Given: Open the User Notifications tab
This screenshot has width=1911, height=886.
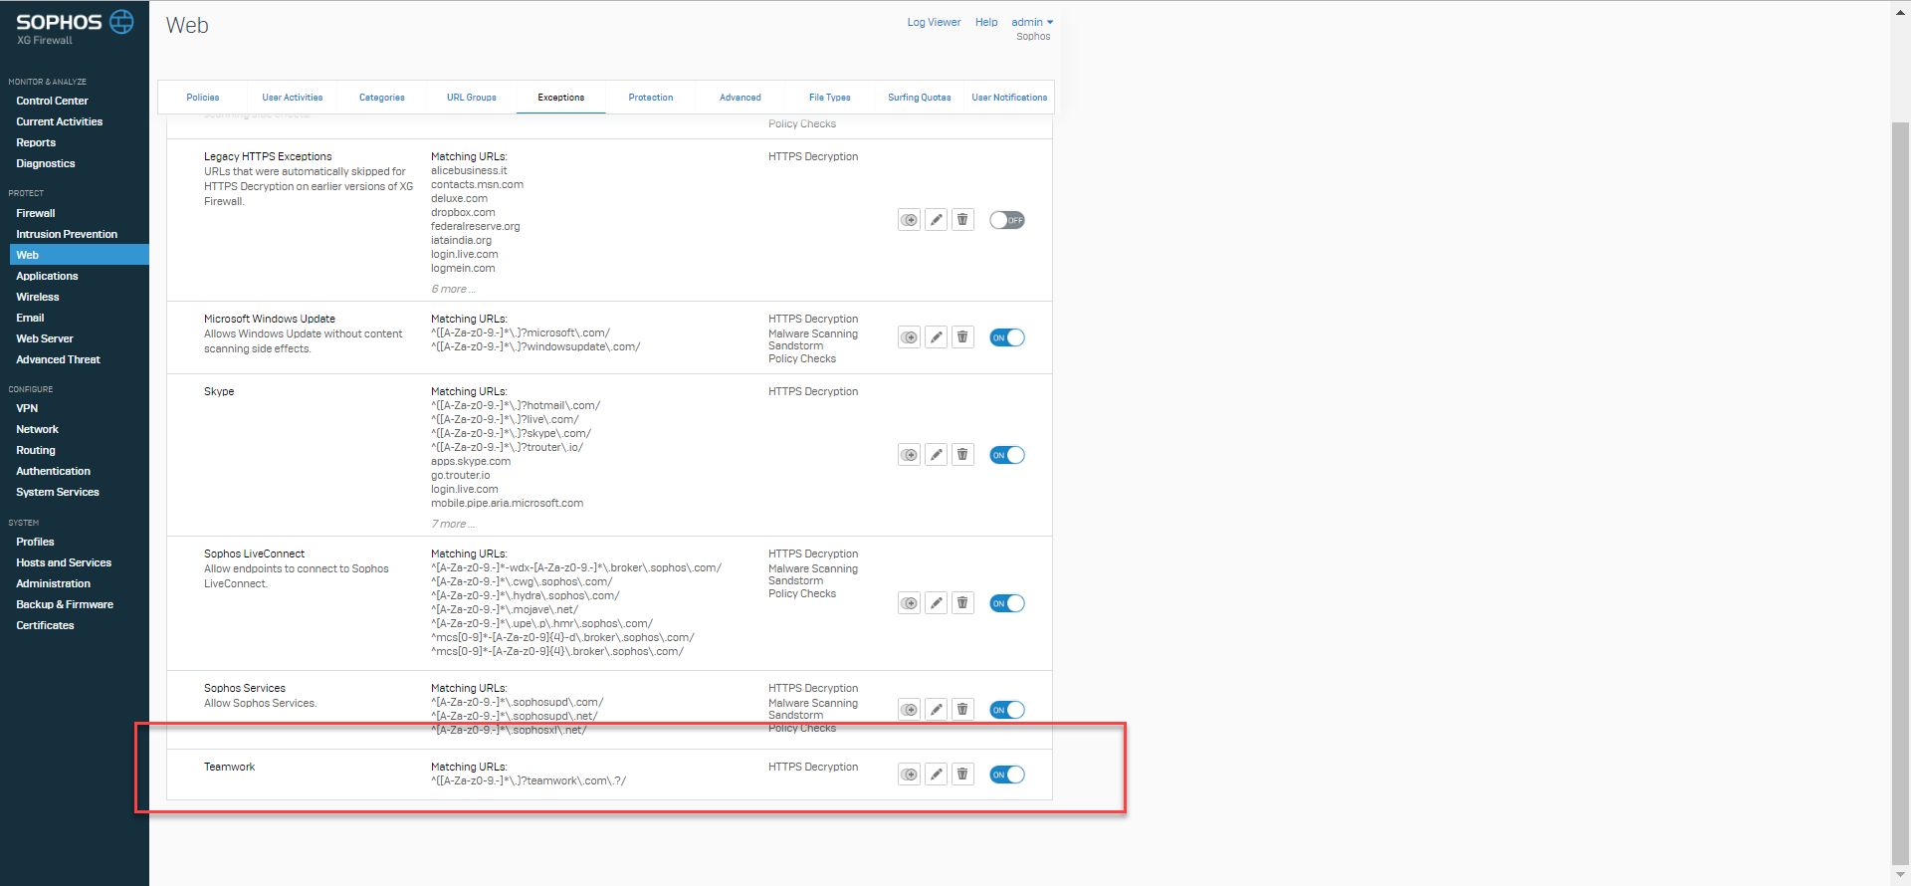Looking at the screenshot, I should click(x=1009, y=98).
